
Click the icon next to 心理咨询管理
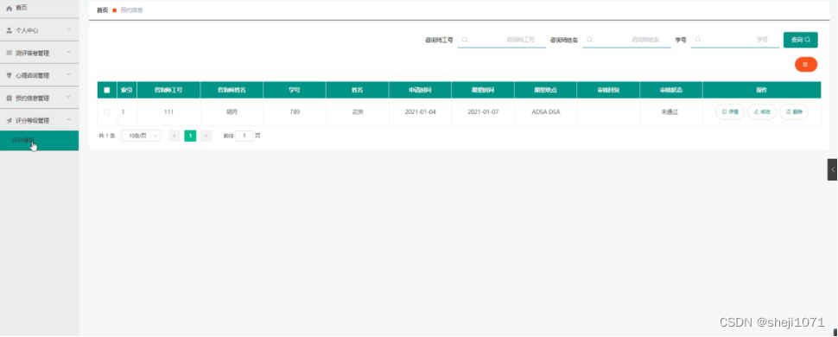coord(10,75)
